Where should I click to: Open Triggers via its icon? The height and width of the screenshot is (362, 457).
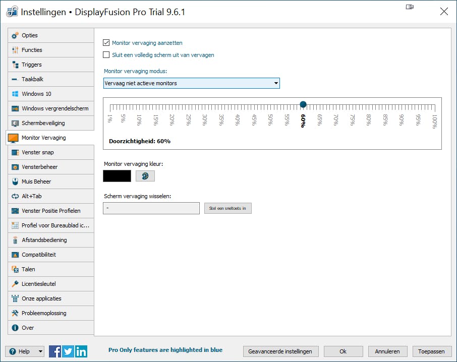point(15,65)
